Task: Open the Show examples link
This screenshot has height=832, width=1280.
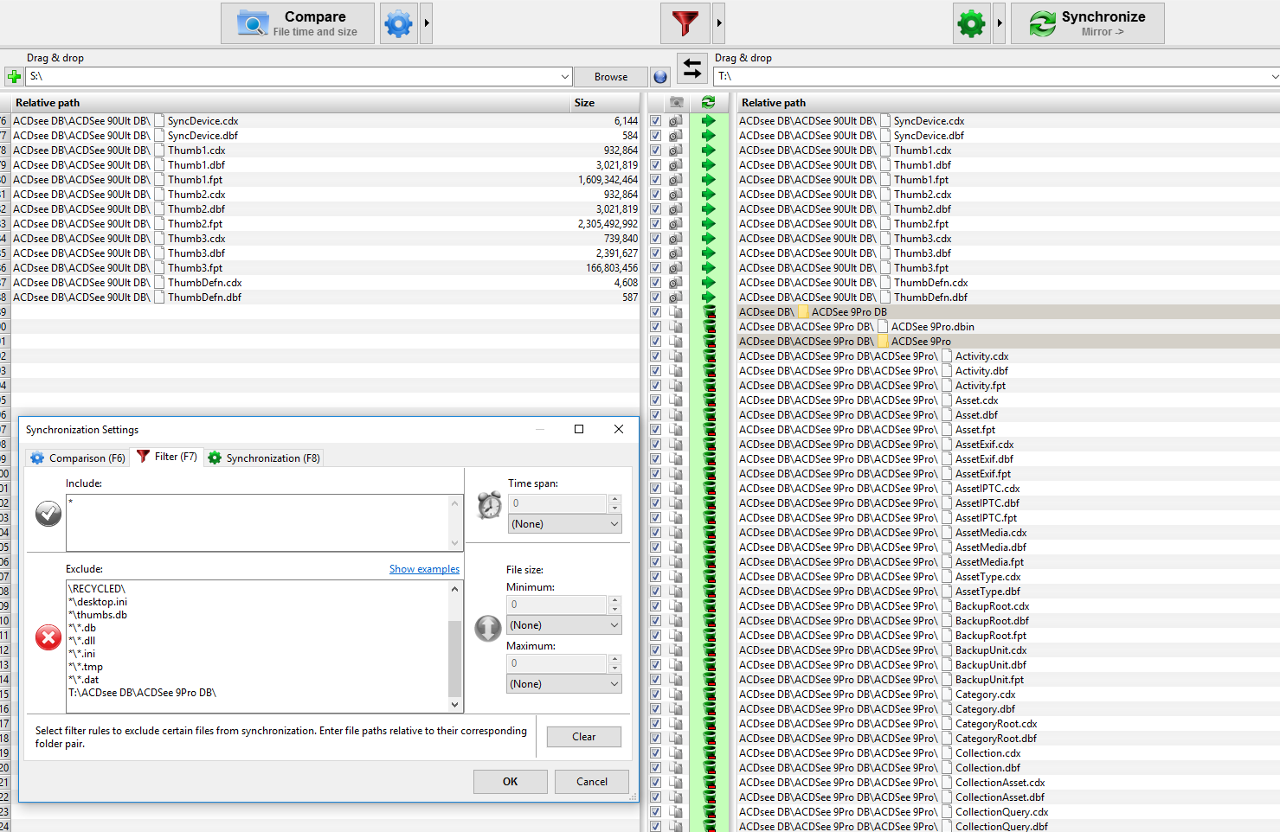Action: 424,569
